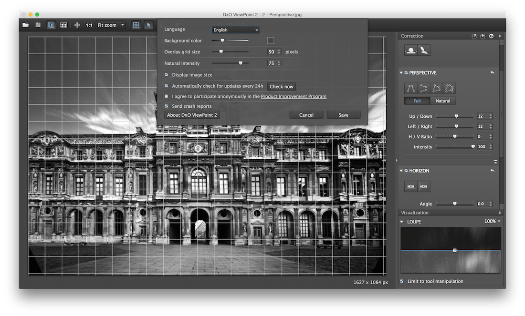Click the H / V Ratio slider
The image size is (525, 316).
click(455, 136)
